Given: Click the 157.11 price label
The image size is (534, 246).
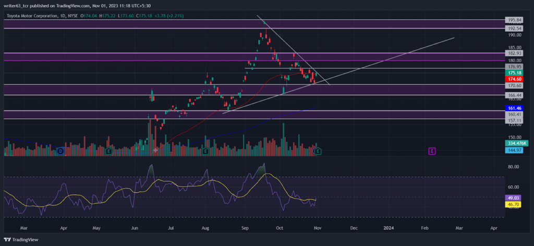Looking at the screenshot, I should (x=514, y=120).
